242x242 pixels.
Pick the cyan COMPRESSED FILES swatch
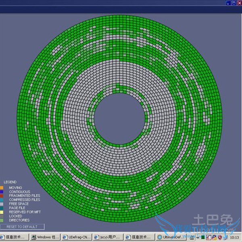(2, 200)
